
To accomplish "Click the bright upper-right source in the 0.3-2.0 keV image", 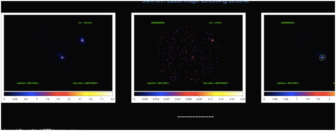I will tap(212, 40).
